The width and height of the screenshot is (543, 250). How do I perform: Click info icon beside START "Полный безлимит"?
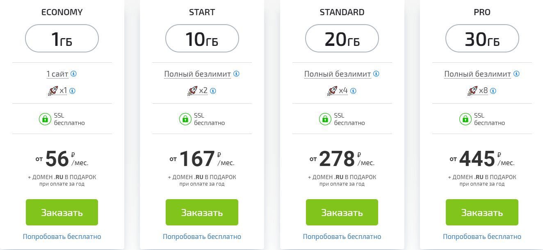pos(236,74)
